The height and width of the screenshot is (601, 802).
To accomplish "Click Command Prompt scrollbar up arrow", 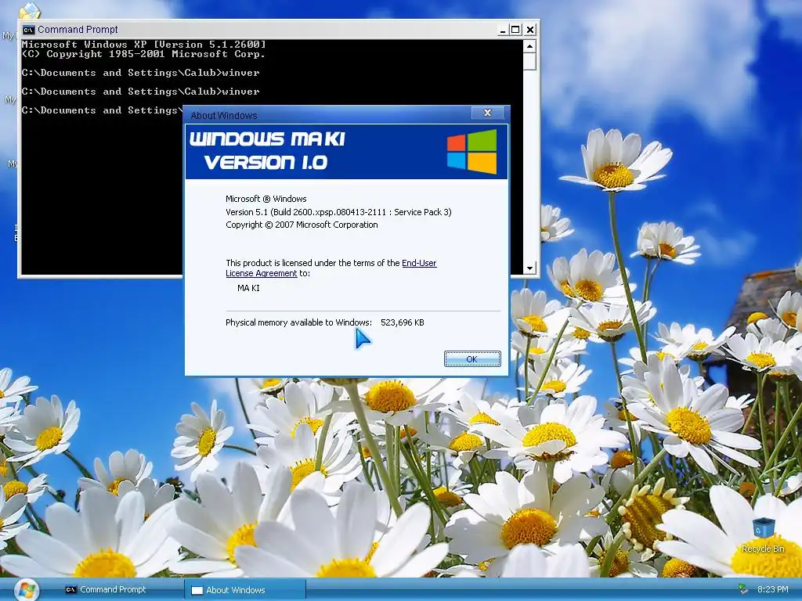I will pos(529,46).
